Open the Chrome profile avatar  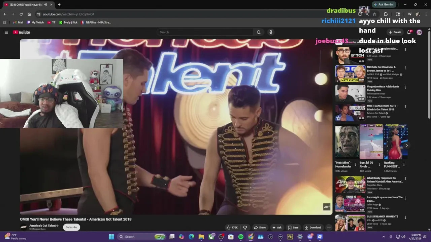coord(418,14)
